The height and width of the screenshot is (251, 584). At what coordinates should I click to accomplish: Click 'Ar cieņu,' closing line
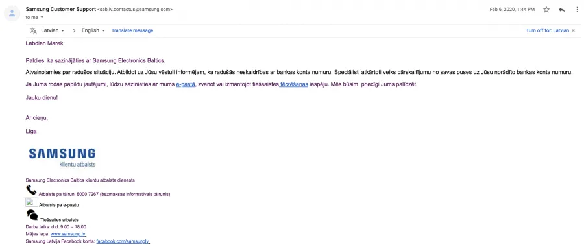click(37, 118)
